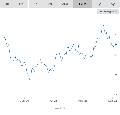Choose the 1d range tab
This screenshot has width=120, height=115.
point(36,4)
